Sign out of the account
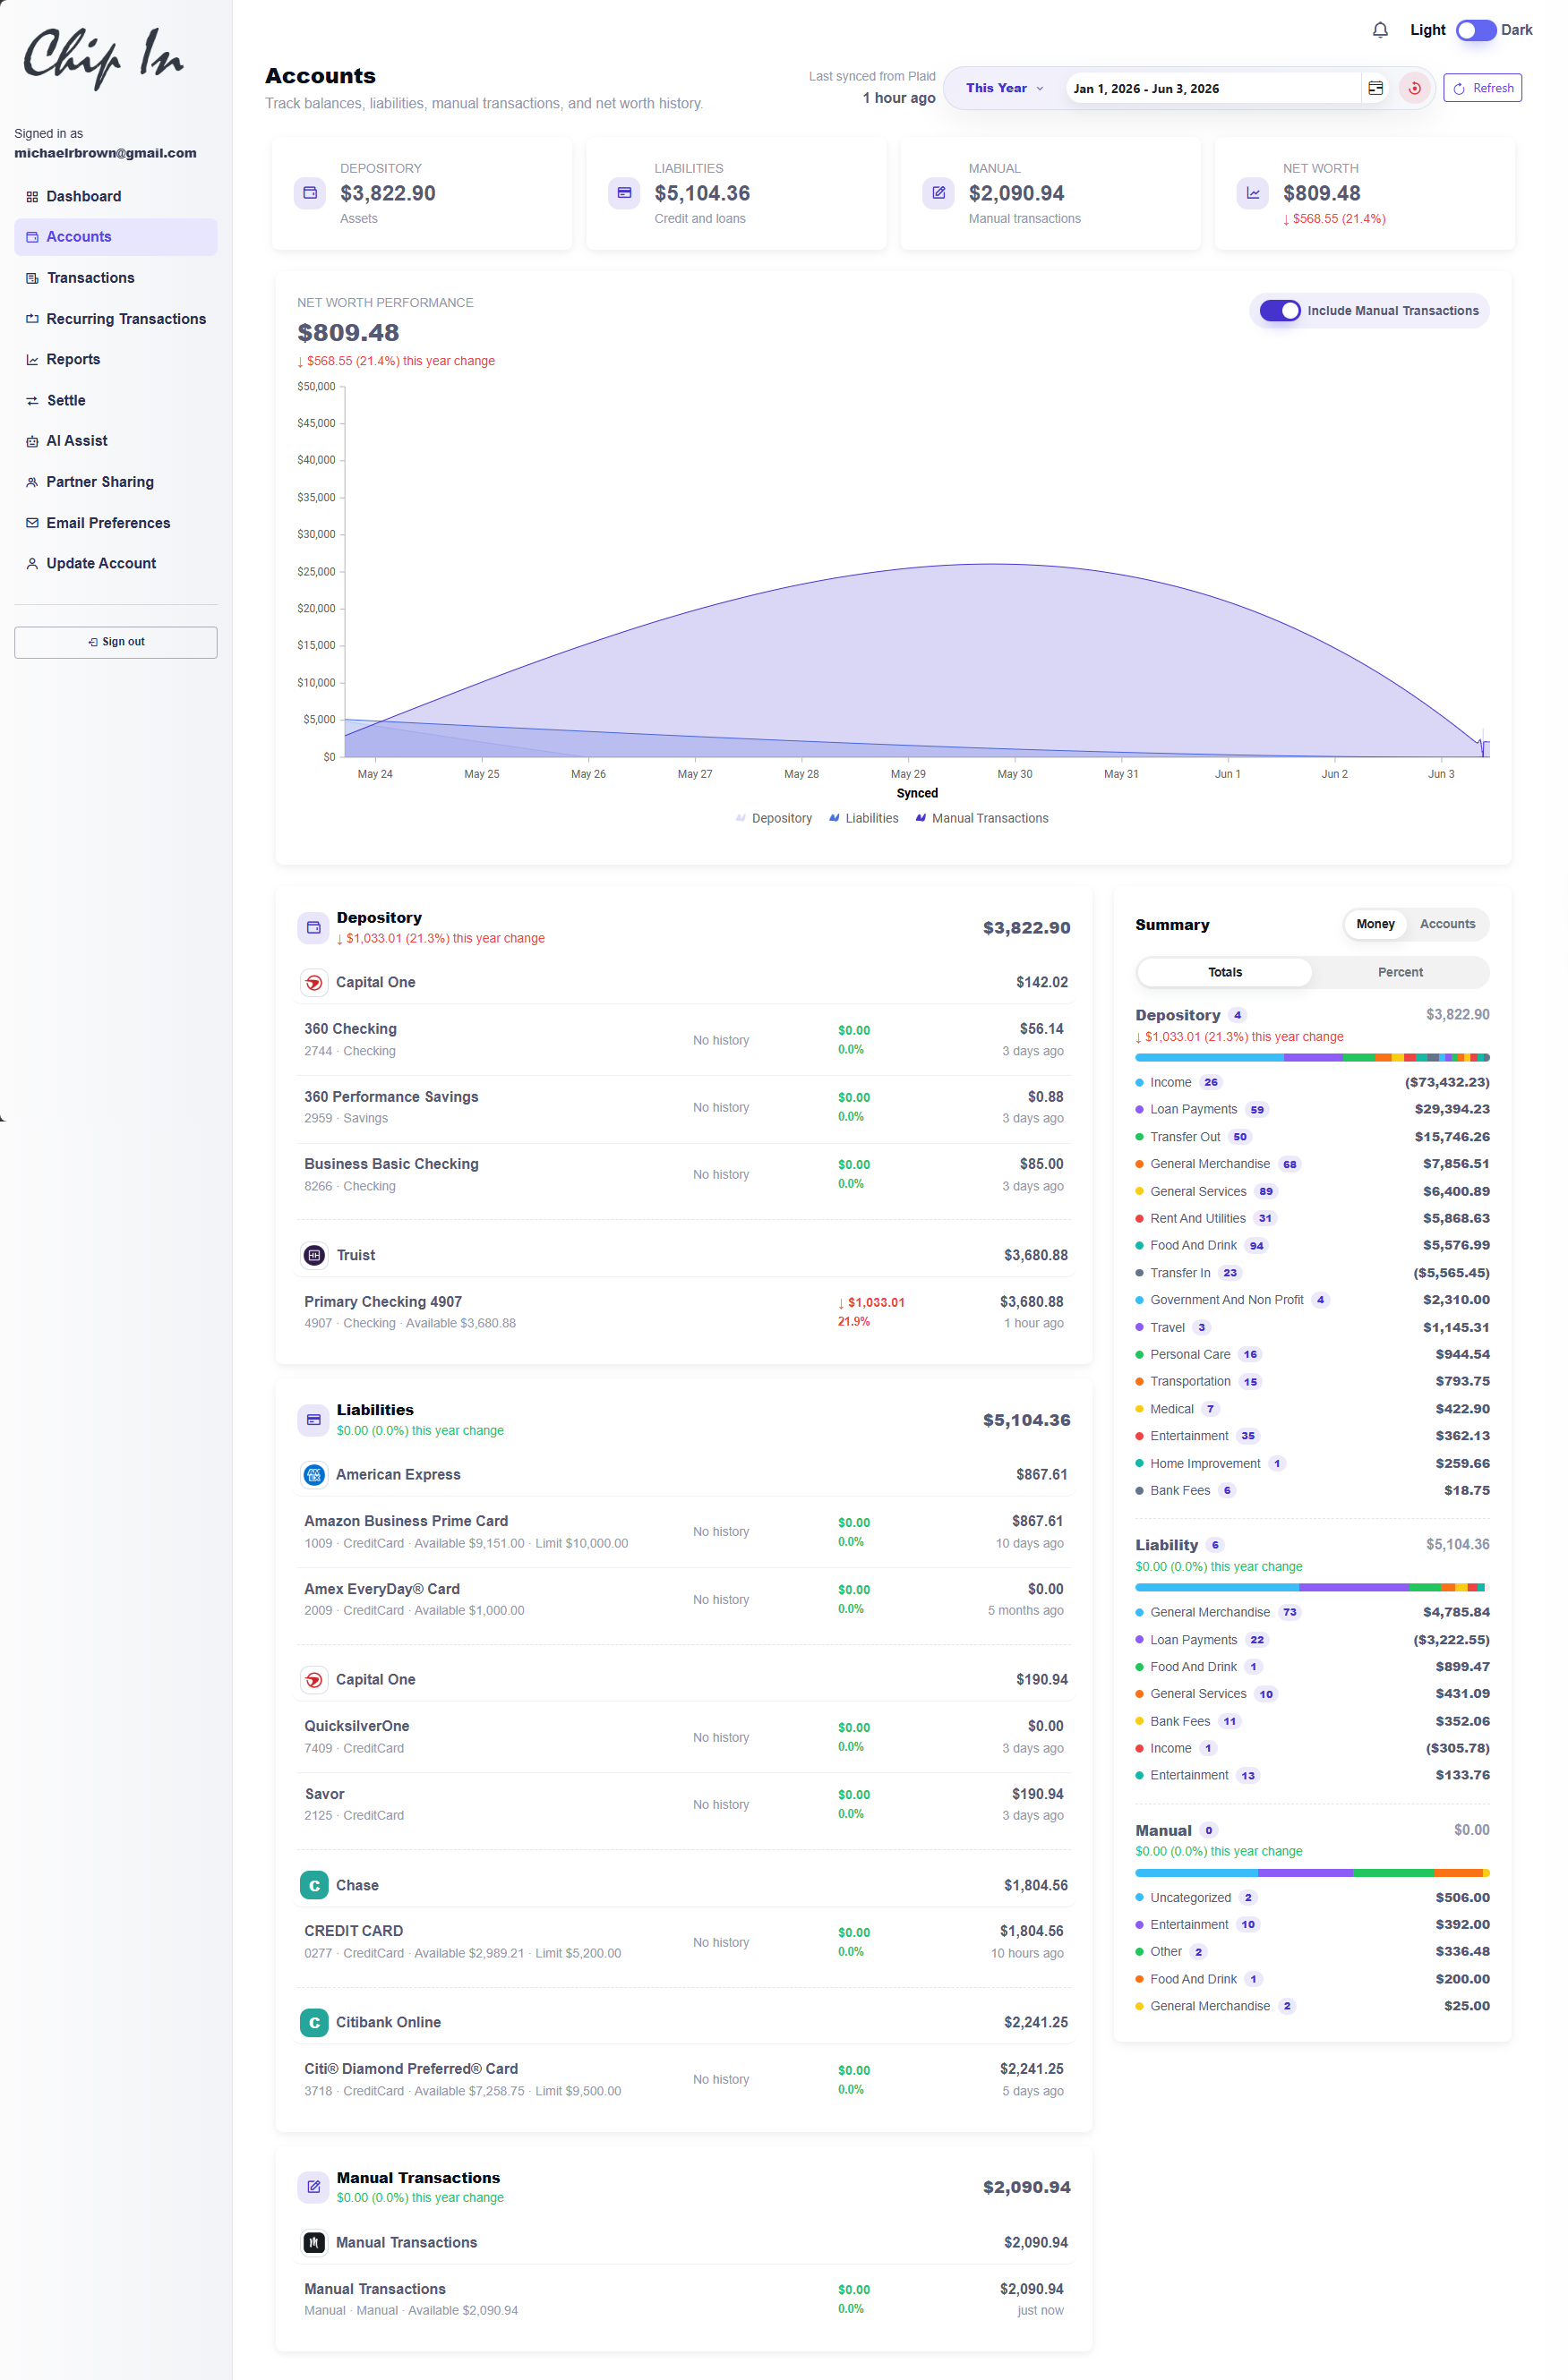The height and width of the screenshot is (2380, 1568). 116,642
